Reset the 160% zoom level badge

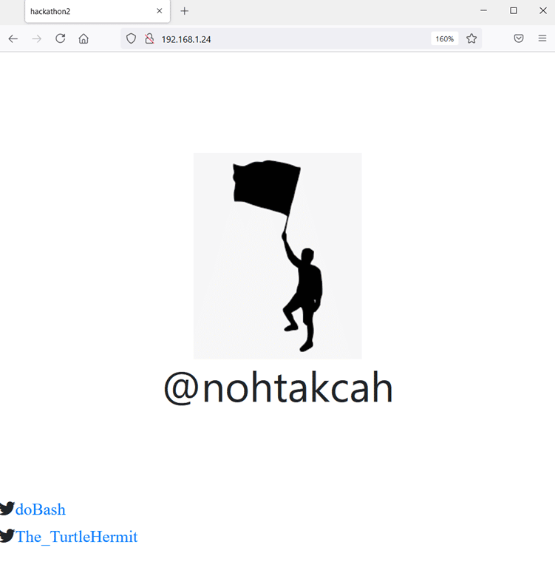(444, 38)
